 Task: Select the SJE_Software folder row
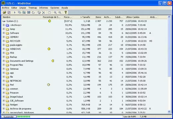(85, 101)
